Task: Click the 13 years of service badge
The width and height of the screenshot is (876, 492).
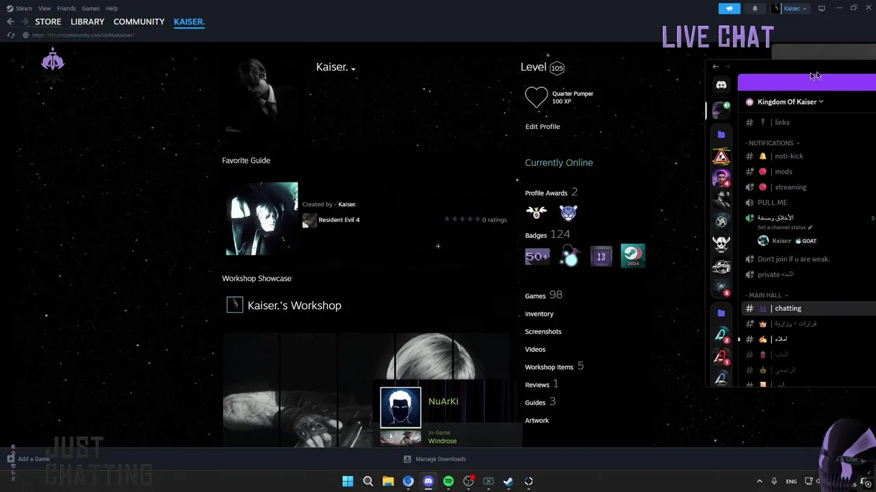Action: [601, 256]
